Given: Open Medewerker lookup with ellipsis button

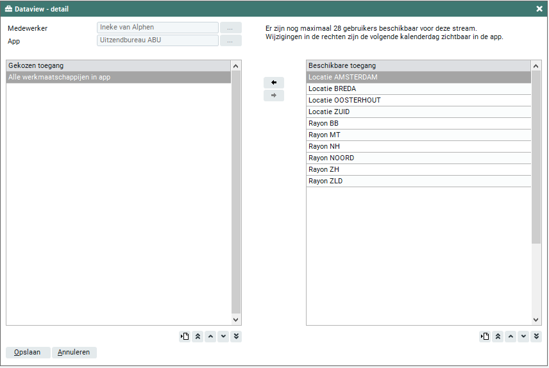Looking at the screenshot, I should click(x=231, y=28).
